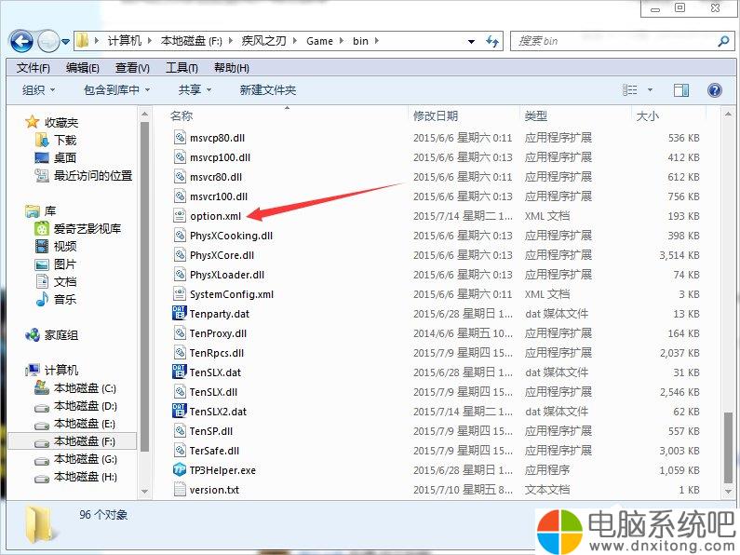
Task: Select the Tenparty.dat file icon
Action: point(180,314)
